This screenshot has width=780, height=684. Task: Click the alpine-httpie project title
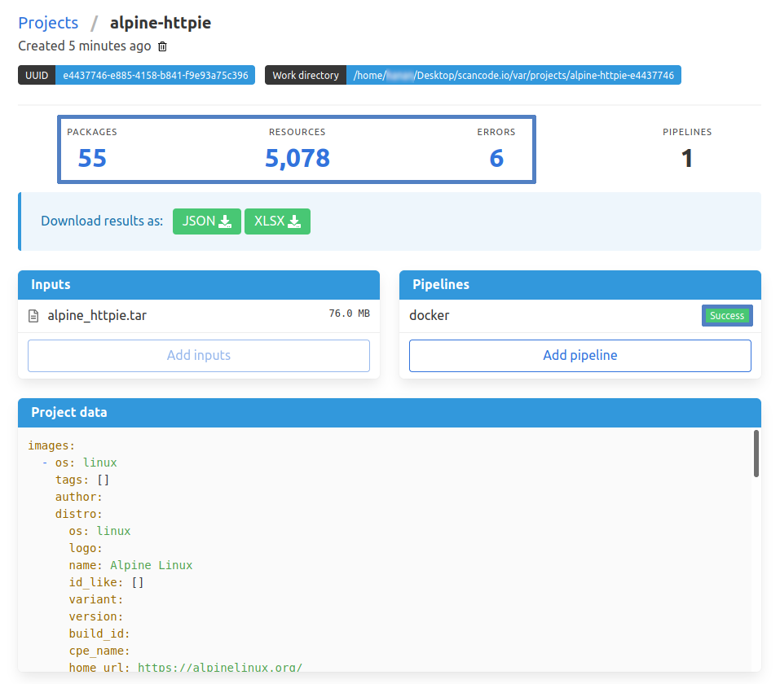click(161, 23)
